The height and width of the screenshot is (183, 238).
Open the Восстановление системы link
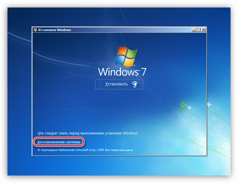58,142
